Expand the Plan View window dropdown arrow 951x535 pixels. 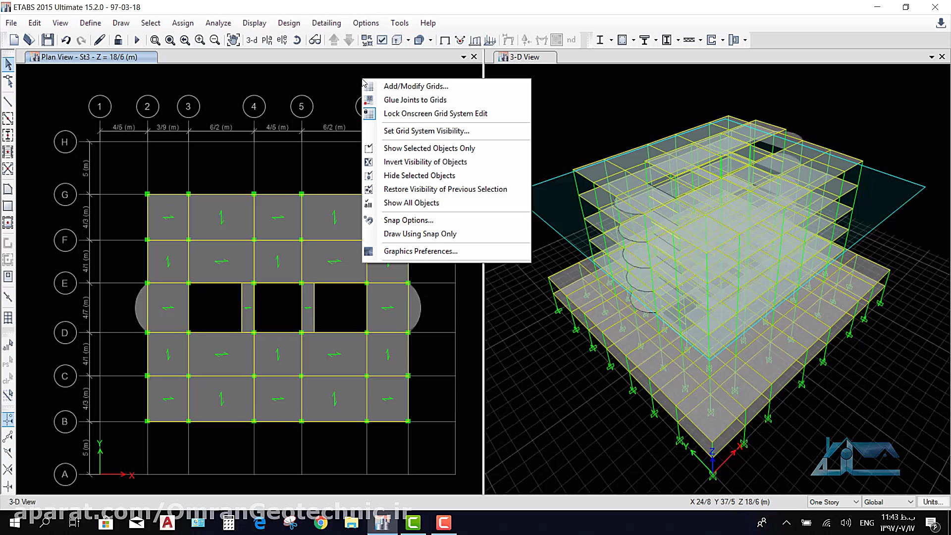[x=464, y=57]
